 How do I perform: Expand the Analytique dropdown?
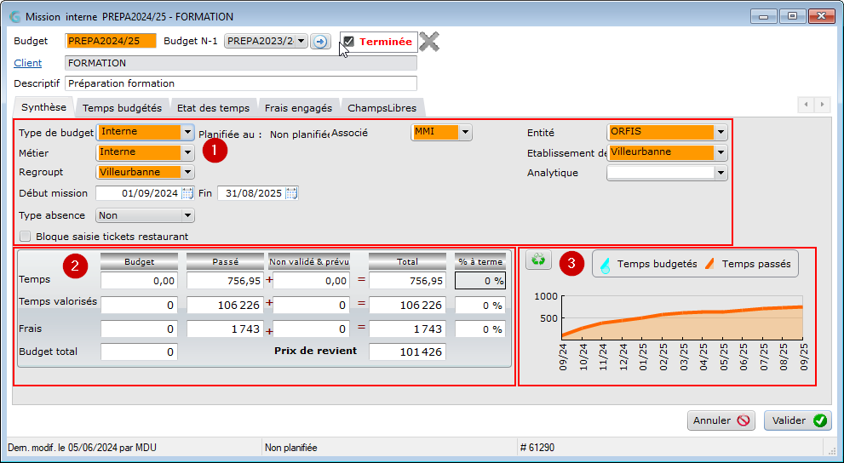tap(721, 173)
